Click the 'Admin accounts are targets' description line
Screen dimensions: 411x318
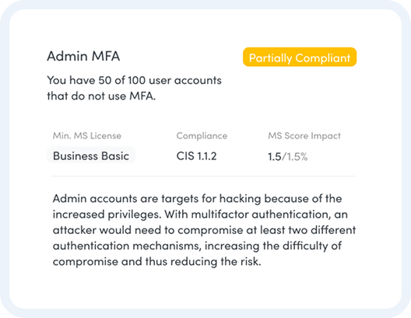click(198, 198)
